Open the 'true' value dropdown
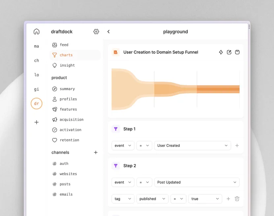Viewport: 274px width, 216px height. click(x=205, y=199)
